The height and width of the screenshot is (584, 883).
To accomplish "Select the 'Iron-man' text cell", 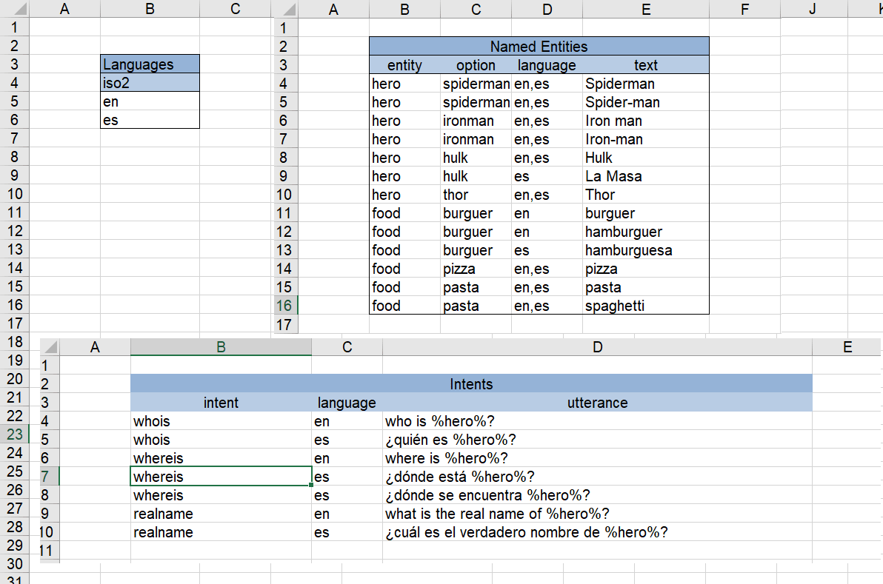I will [x=646, y=139].
